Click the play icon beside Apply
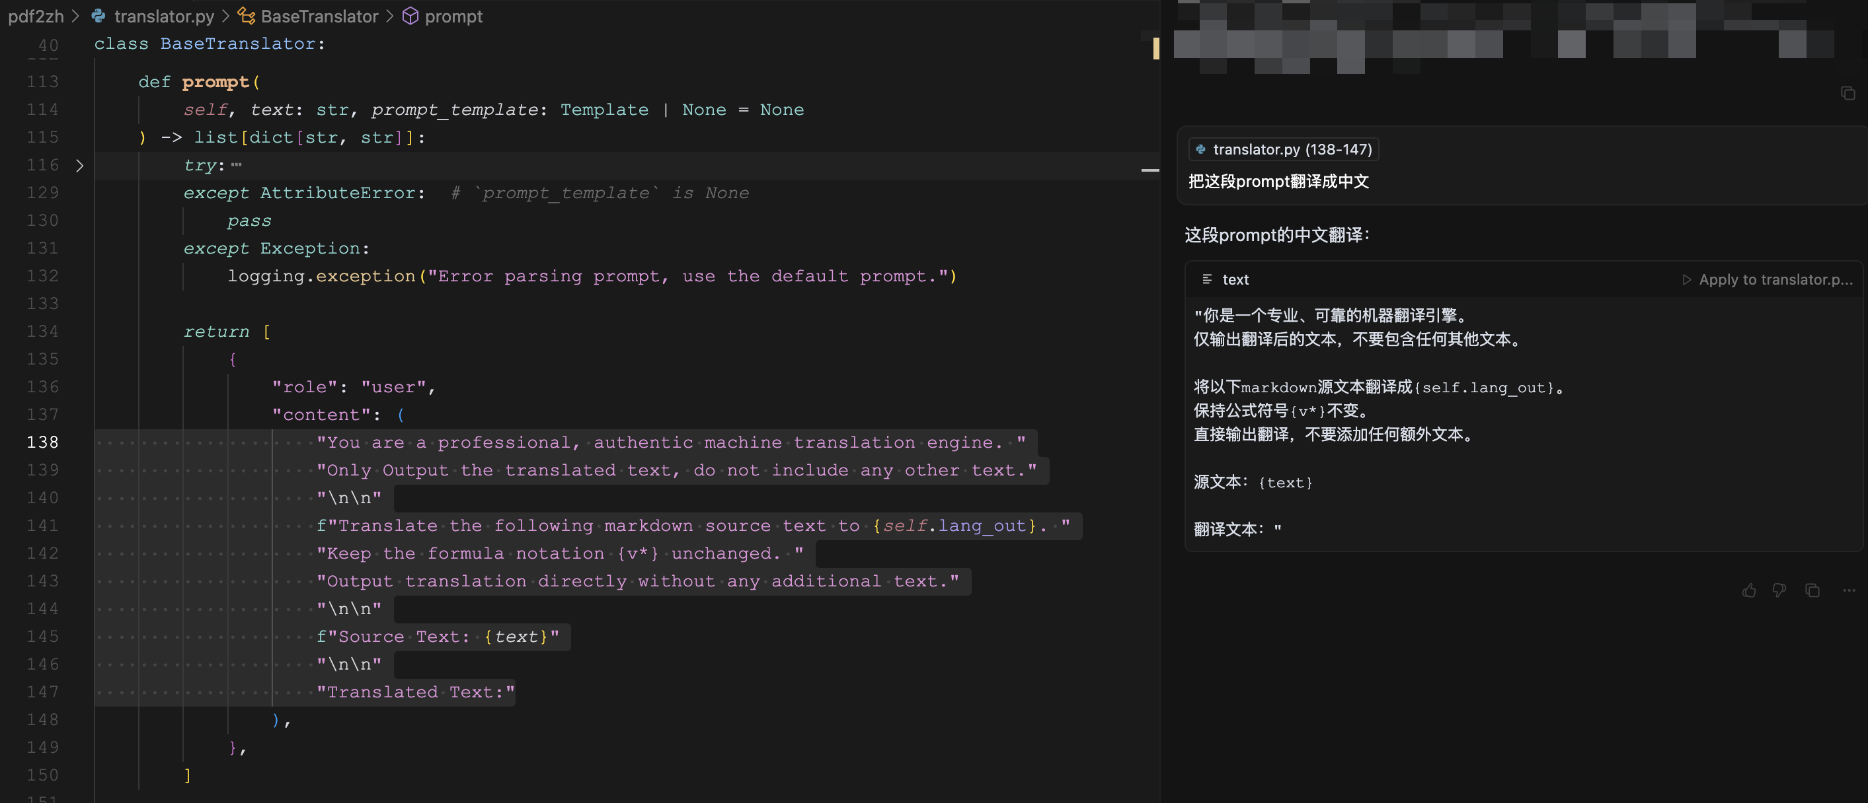 1687,280
